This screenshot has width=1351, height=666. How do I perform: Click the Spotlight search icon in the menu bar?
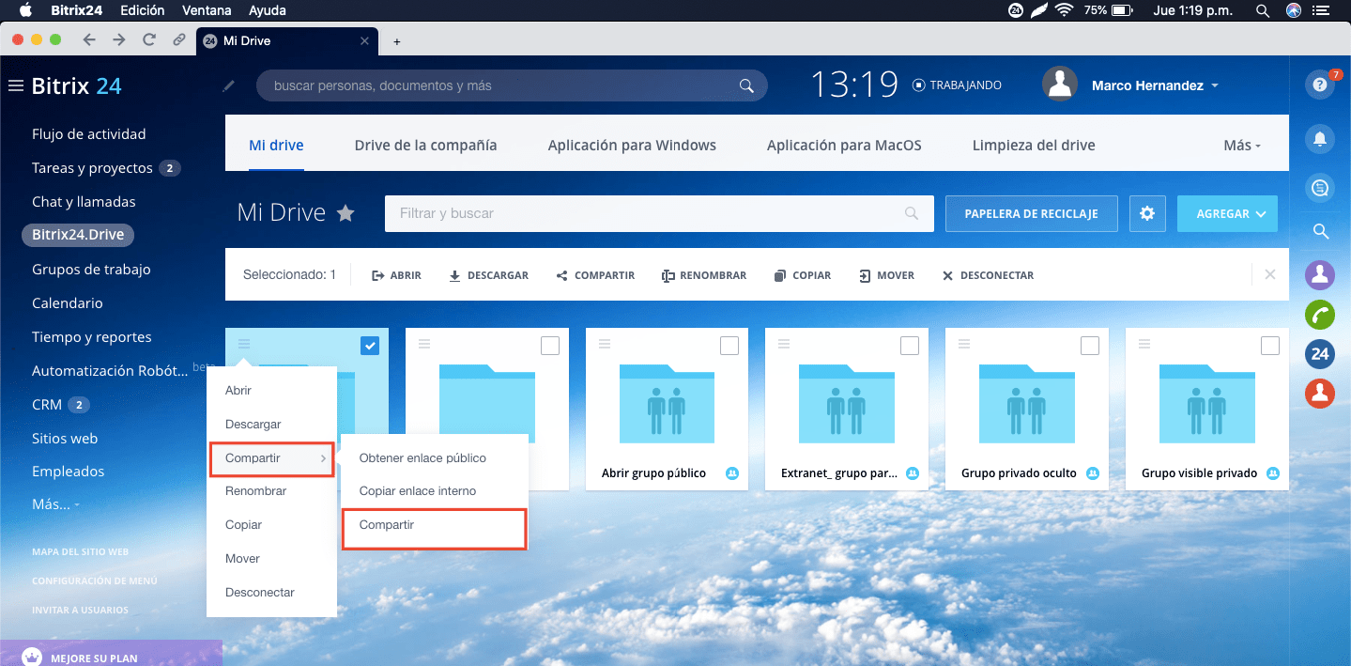pyautogui.click(x=1263, y=10)
